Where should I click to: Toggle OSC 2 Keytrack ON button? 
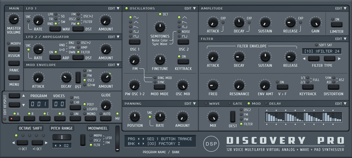coord(183,62)
